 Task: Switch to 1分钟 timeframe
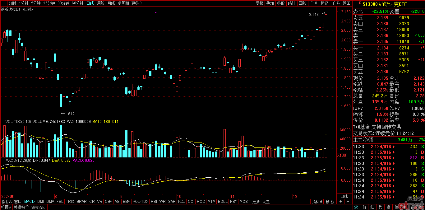24,3
